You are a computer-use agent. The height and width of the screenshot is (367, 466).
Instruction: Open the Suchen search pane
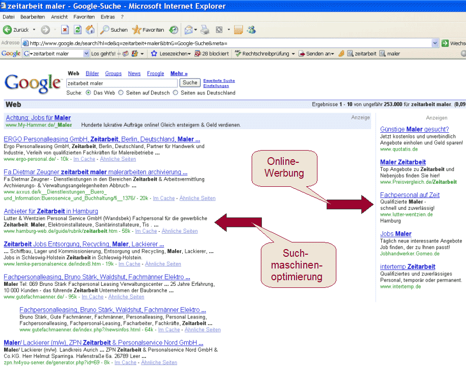pyautogui.click(x=114, y=30)
